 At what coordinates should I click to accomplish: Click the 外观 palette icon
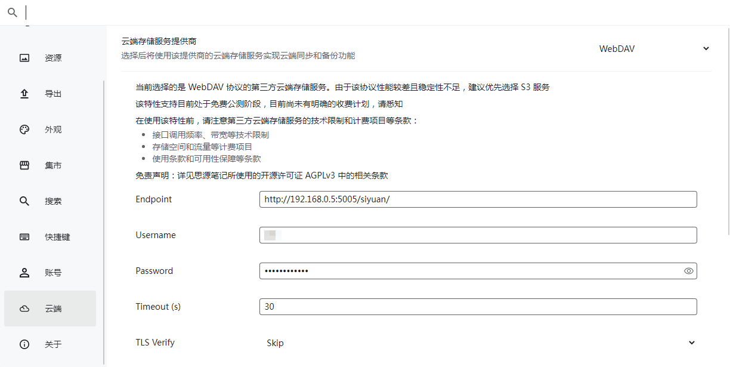pos(24,129)
